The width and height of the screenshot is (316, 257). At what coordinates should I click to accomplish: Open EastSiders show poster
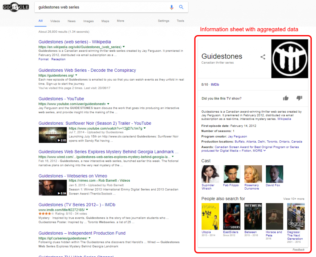232,216
